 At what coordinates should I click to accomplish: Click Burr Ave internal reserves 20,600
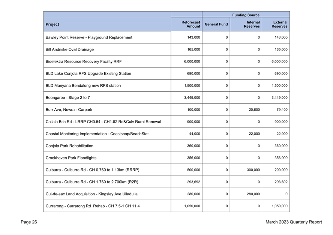click(254, 110)
